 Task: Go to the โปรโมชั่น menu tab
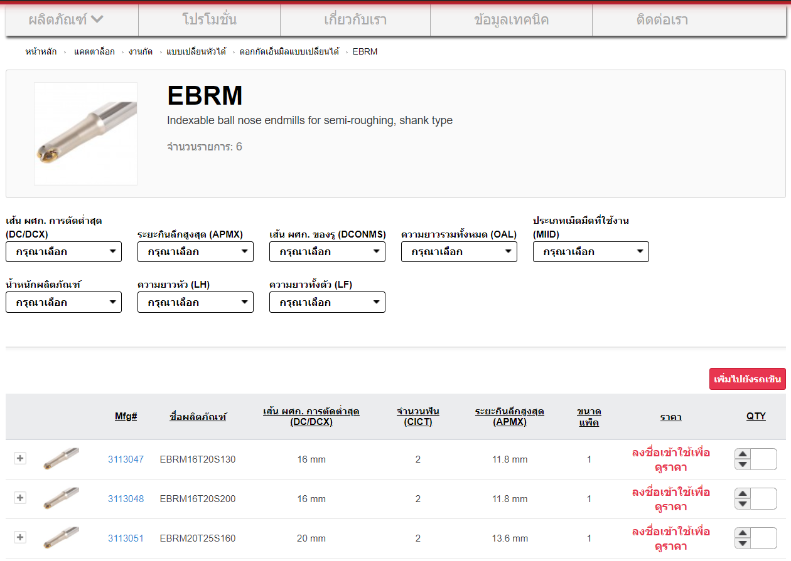click(209, 19)
